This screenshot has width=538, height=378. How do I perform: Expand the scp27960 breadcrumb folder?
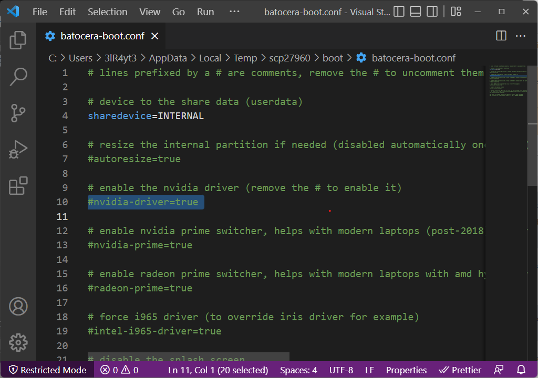289,58
